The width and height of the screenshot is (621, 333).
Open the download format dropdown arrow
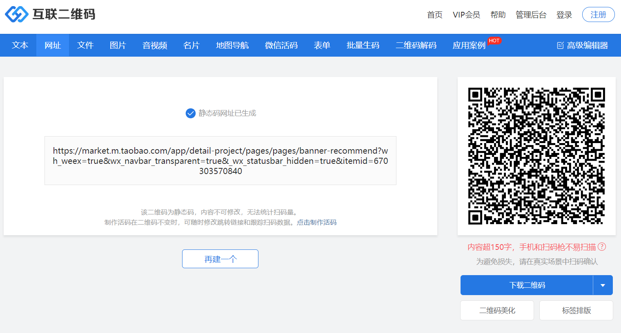pos(603,285)
